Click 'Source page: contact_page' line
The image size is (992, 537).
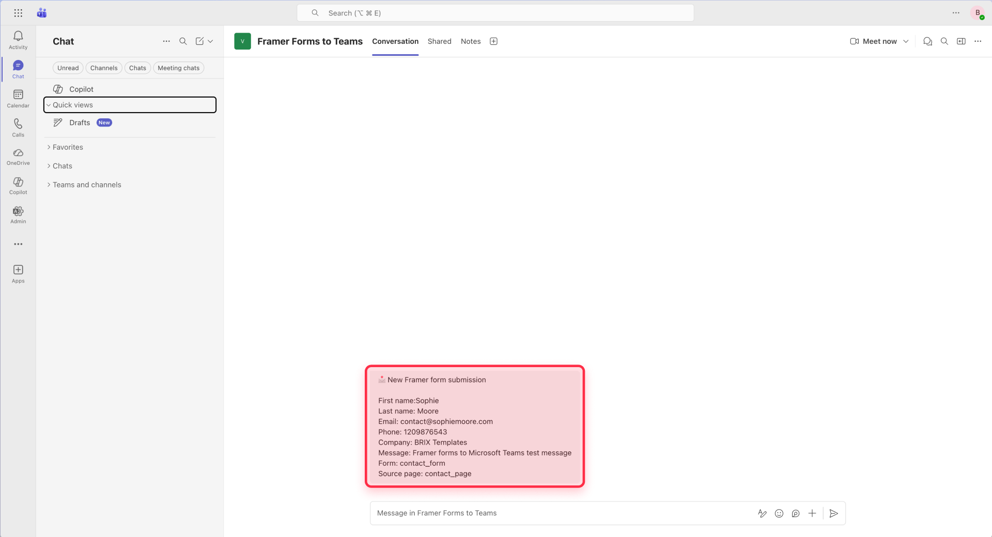[x=425, y=473]
